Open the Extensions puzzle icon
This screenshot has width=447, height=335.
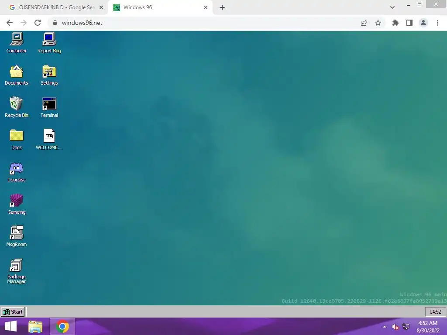(x=395, y=23)
